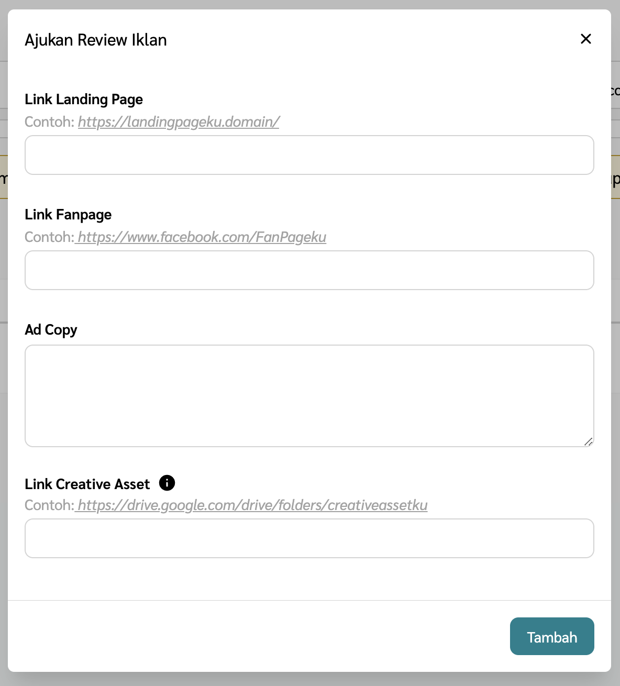The image size is (620, 686).
Task: Click the Ajukan Review Iklan dialog title
Action: tap(96, 40)
